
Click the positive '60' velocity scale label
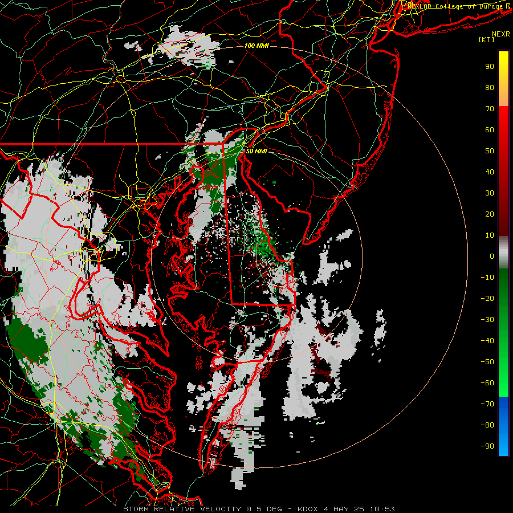[x=490, y=130]
